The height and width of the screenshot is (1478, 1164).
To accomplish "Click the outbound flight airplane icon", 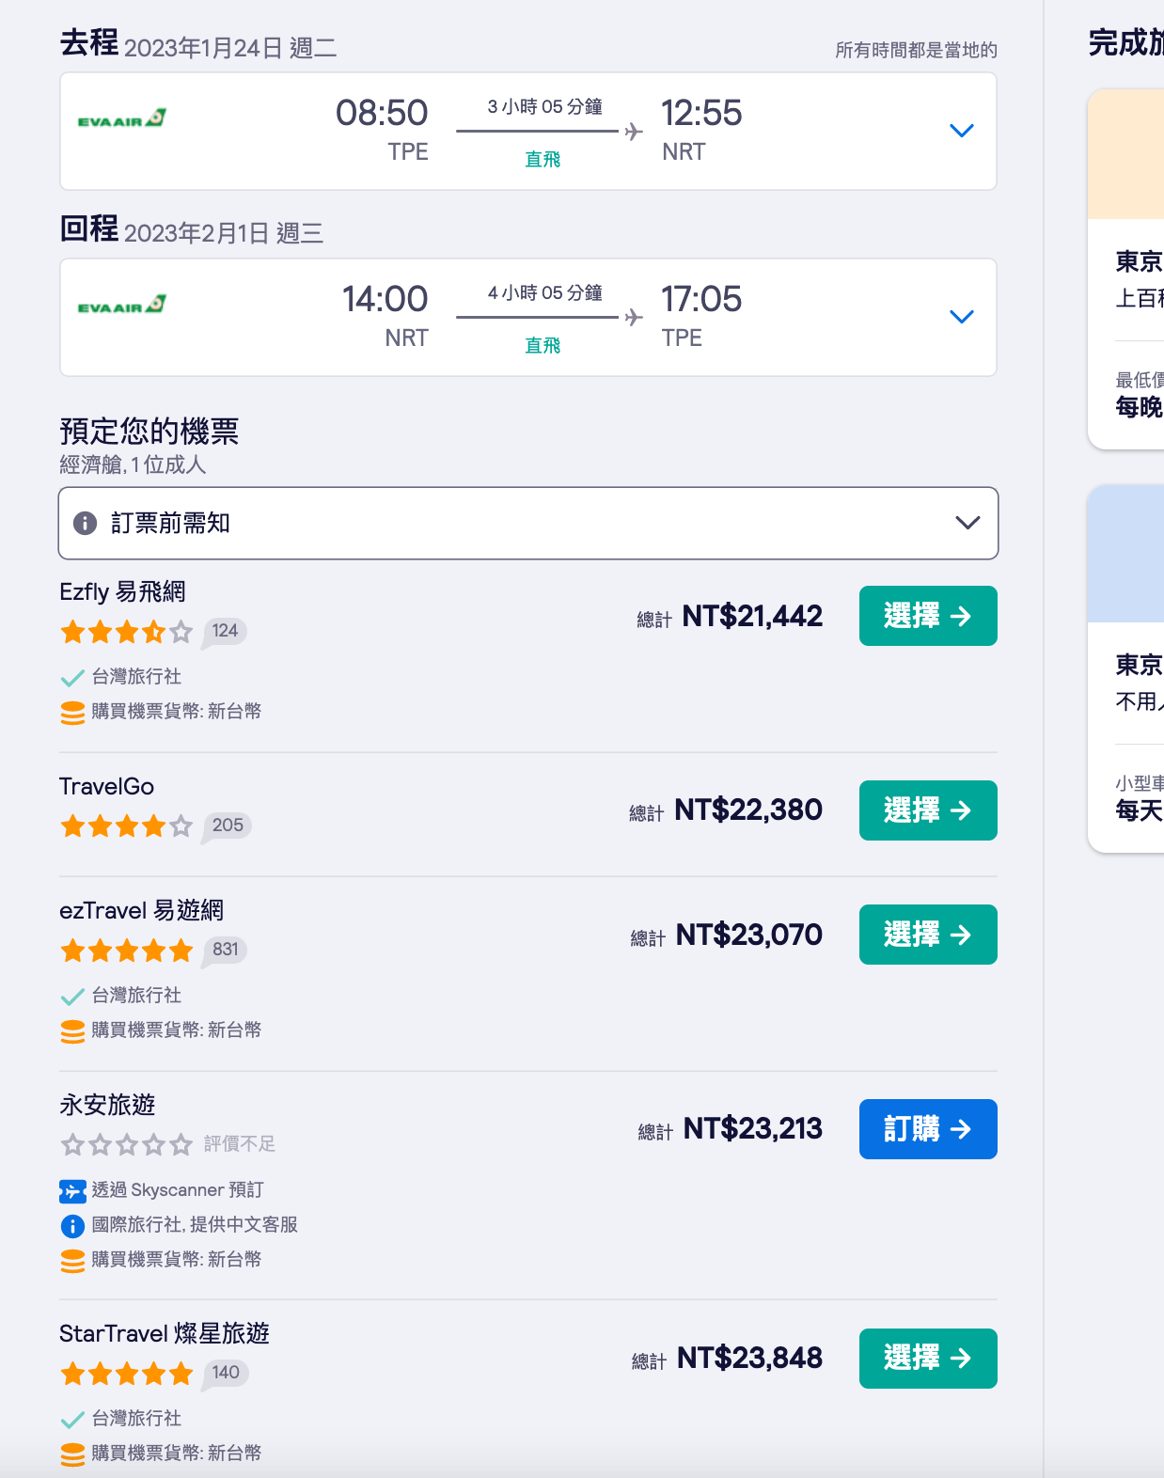I will 634,132.
